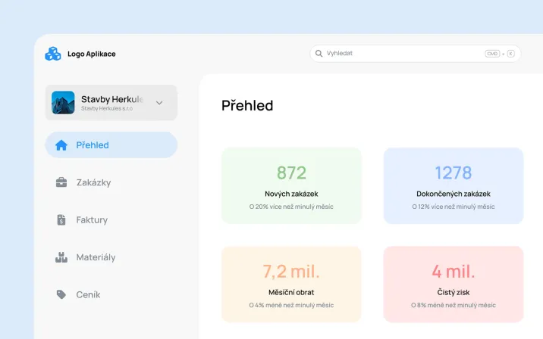543x339 pixels.
Task: Click the blue cubes app logo icon
Action: click(x=53, y=54)
